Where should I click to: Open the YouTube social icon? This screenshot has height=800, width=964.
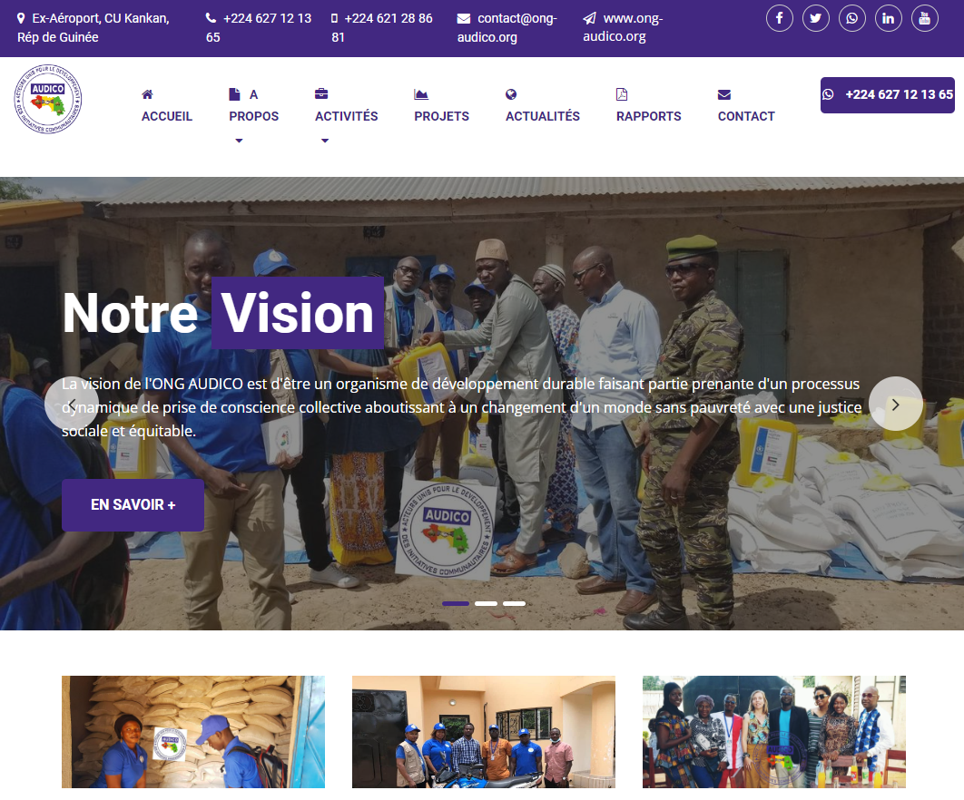coord(925,18)
